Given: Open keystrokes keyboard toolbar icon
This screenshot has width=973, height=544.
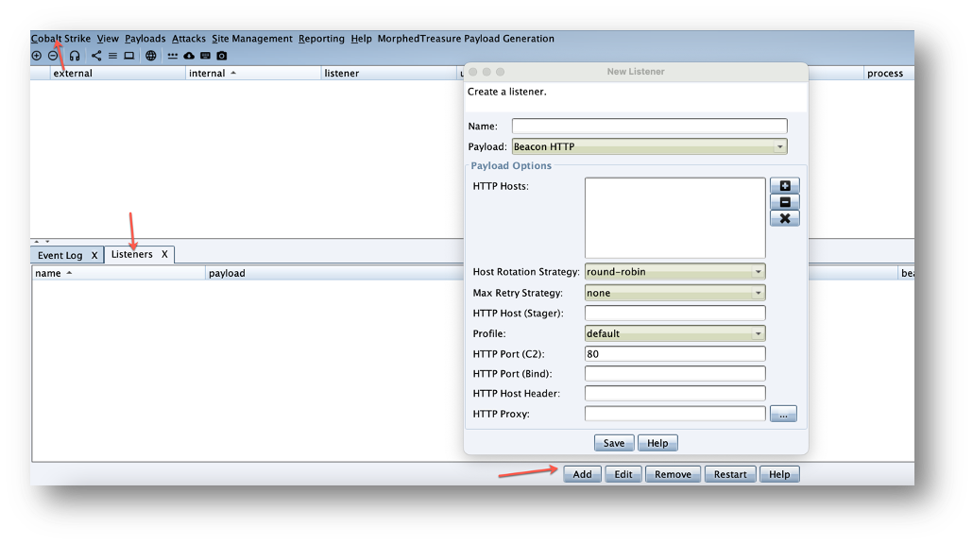Looking at the screenshot, I should click(x=205, y=56).
